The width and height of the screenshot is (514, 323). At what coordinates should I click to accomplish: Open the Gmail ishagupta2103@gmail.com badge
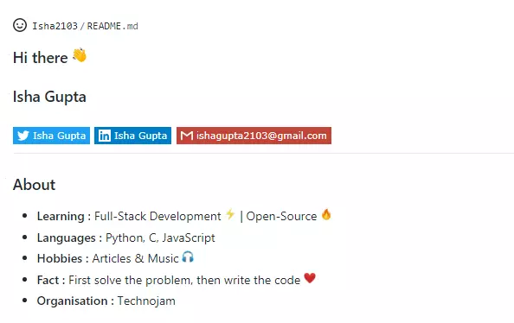coord(254,136)
